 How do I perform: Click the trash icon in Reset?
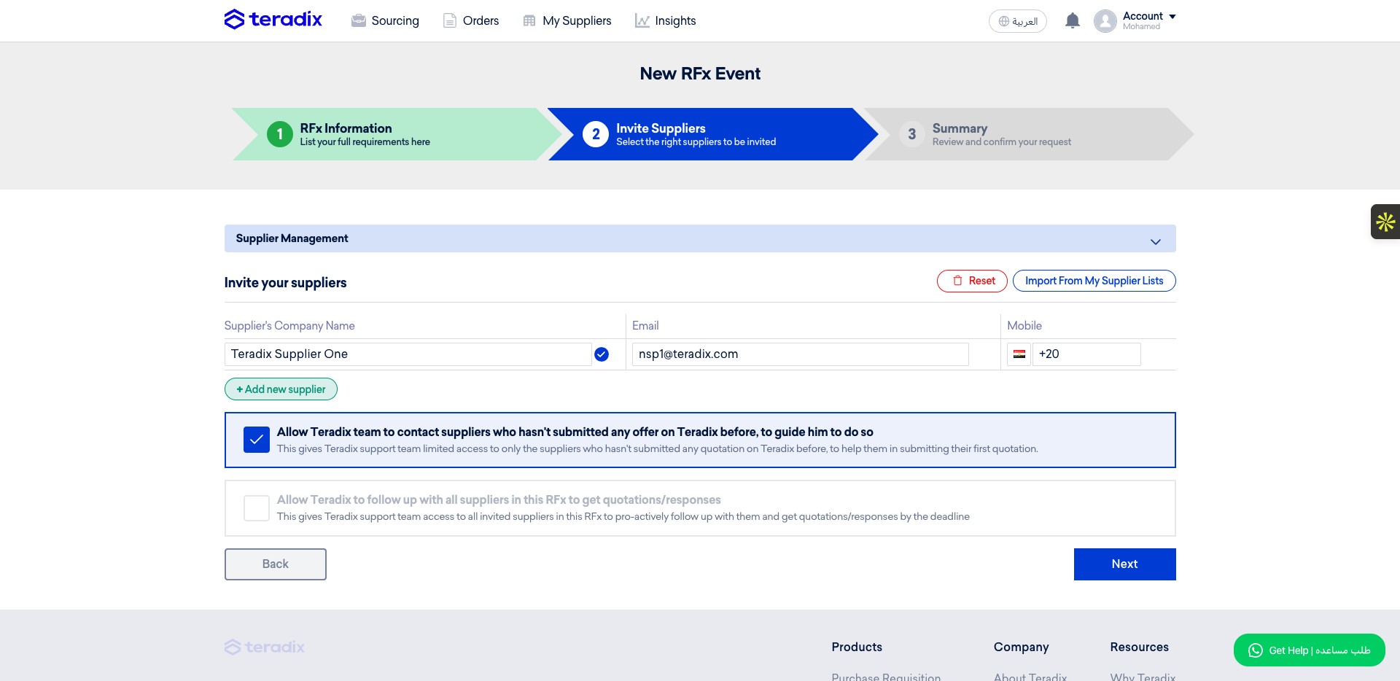(957, 281)
